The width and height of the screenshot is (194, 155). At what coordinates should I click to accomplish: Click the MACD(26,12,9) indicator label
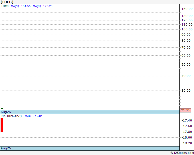pos(11,116)
